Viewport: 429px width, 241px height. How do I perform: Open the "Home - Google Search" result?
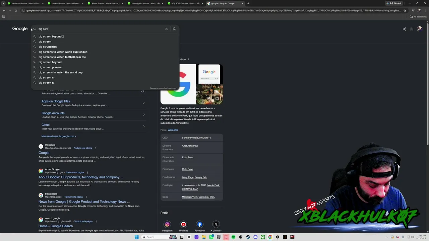click(x=56, y=226)
